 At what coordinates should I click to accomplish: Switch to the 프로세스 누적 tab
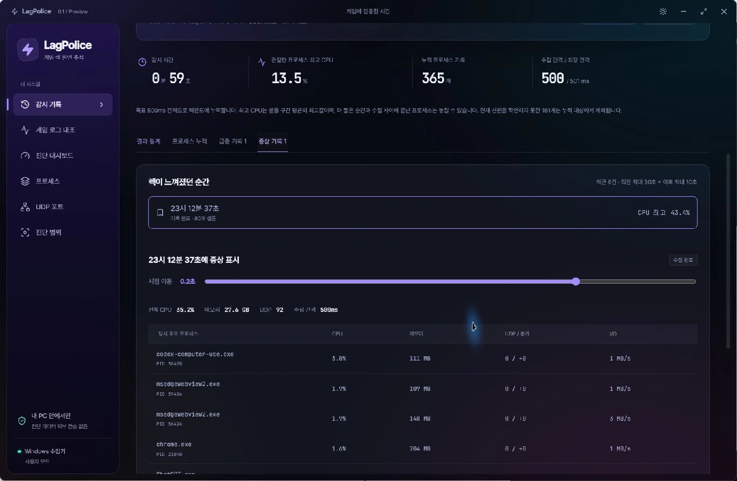click(189, 141)
